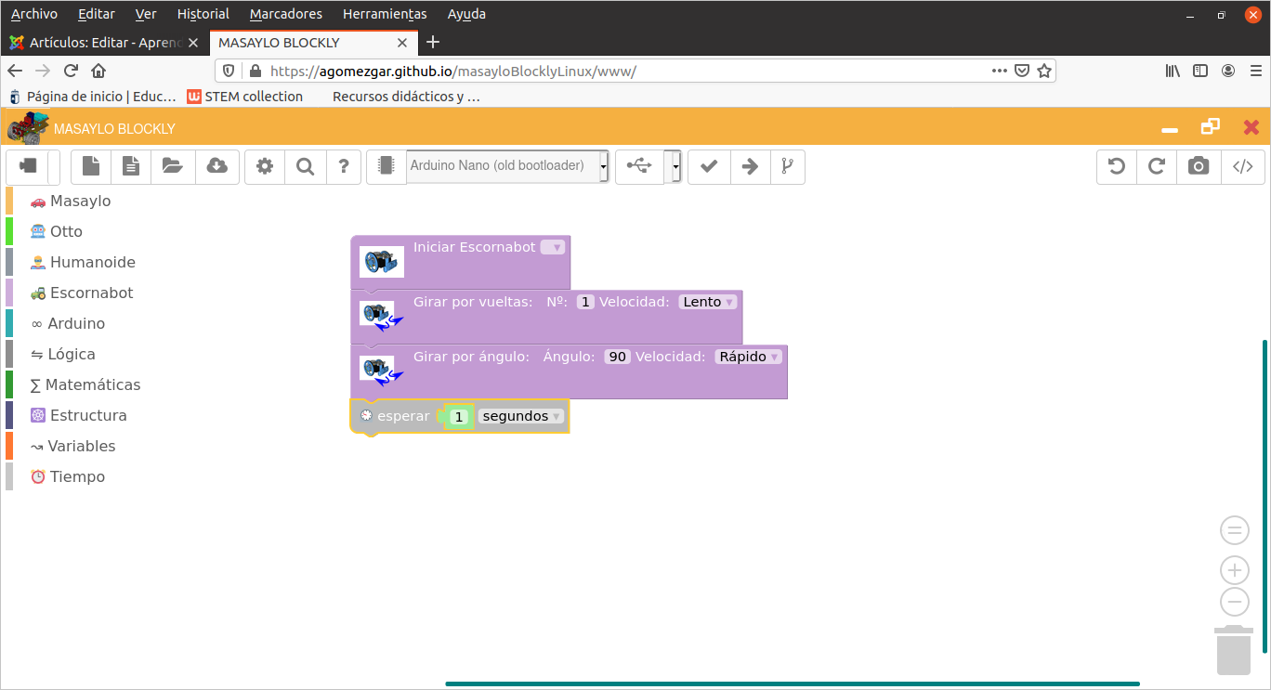The width and height of the screenshot is (1271, 690).
Task: Reset workspace zoom with the equals circle
Action: pos(1234,531)
